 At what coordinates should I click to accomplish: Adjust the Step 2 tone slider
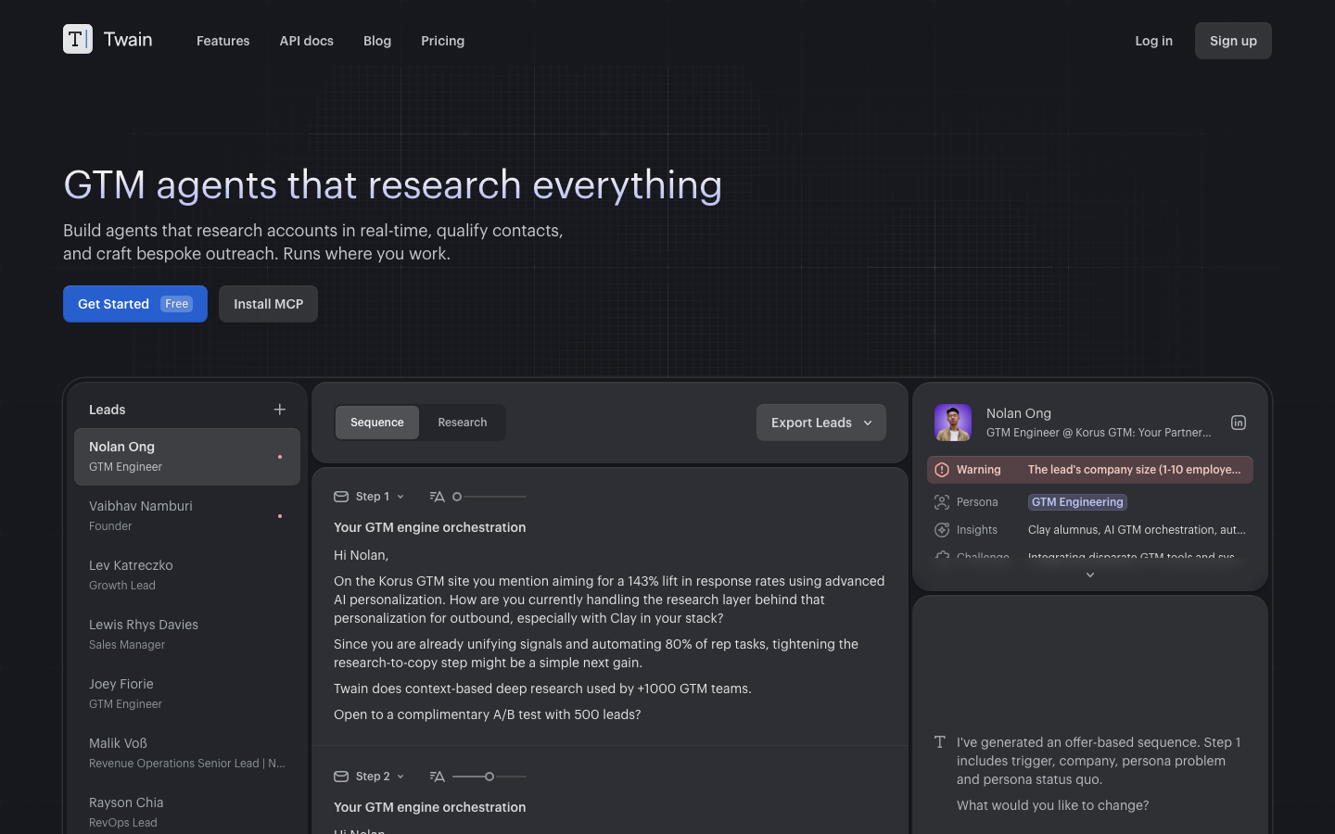pyautogui.click(x=489, y=777)
